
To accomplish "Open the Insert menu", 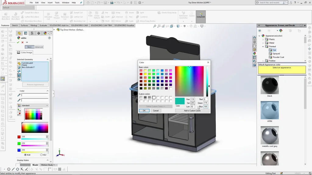I will click(x=50, y=2).
